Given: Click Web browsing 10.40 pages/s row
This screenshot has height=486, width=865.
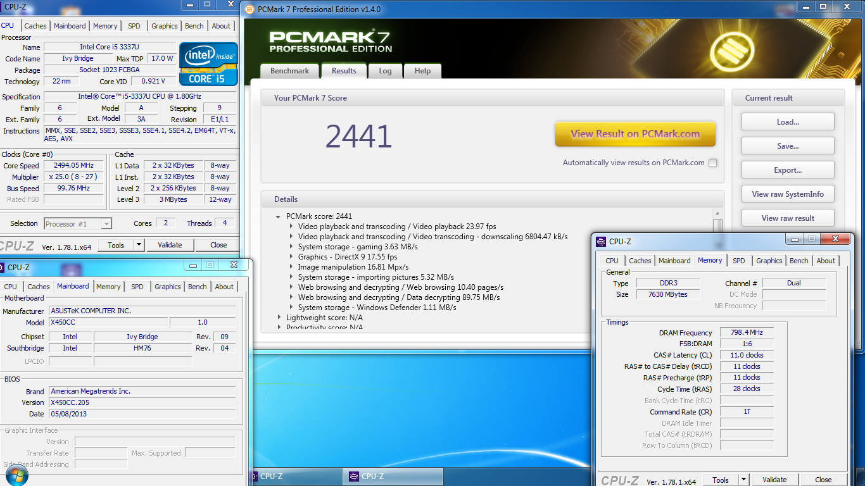Looking at the screenshot, I should tap(401, 287).
